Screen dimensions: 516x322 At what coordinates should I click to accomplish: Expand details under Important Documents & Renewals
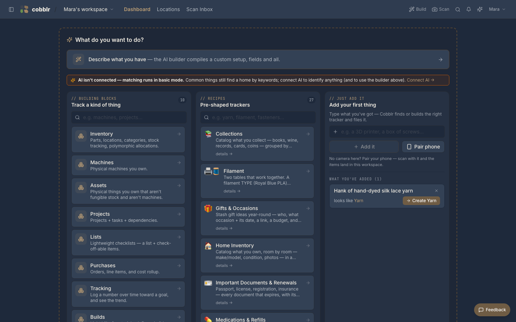224,303
